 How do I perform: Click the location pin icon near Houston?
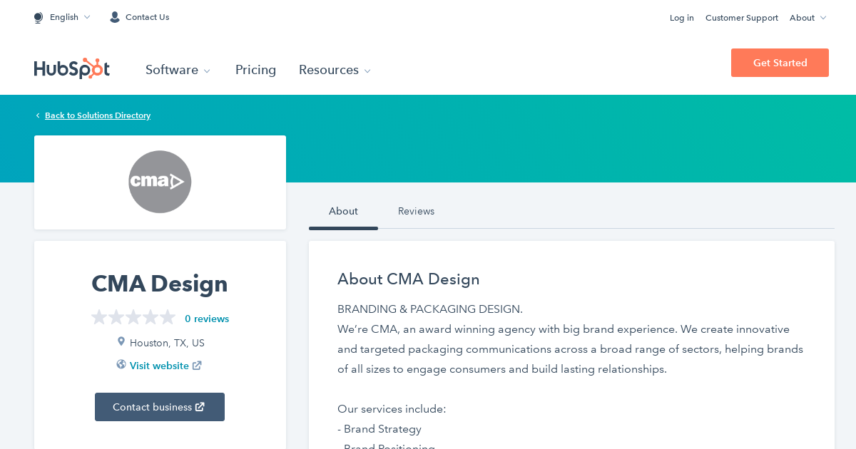click(121, 341)
